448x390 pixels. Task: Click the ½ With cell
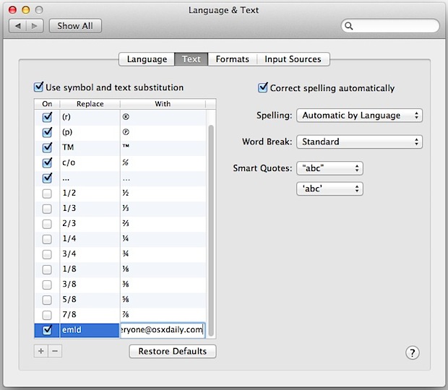point(163,193)
